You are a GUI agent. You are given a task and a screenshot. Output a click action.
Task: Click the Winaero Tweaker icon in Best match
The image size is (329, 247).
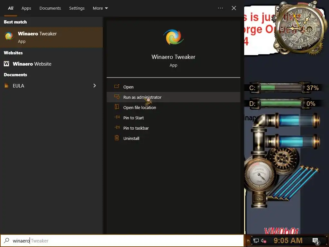click(9, 36)
